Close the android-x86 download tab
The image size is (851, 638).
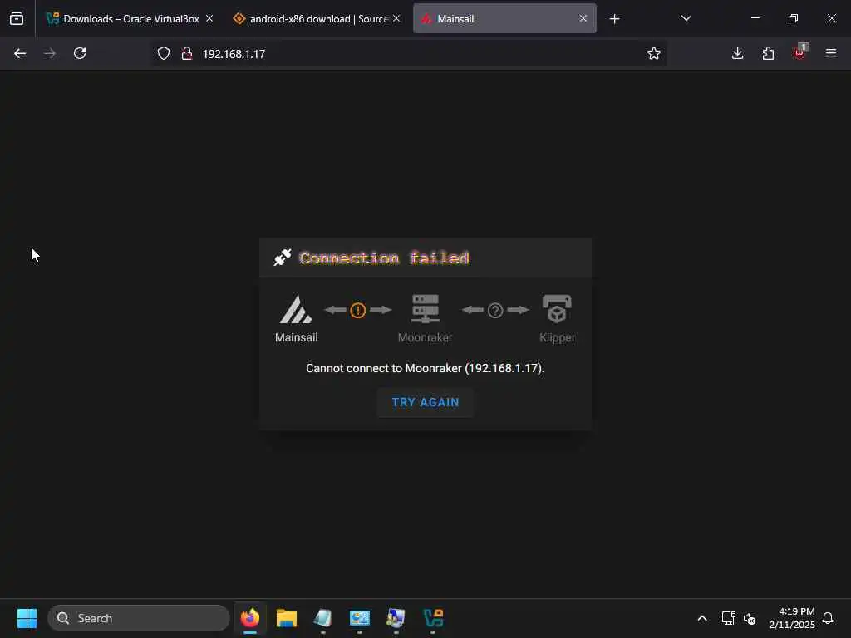pos(396,18)
